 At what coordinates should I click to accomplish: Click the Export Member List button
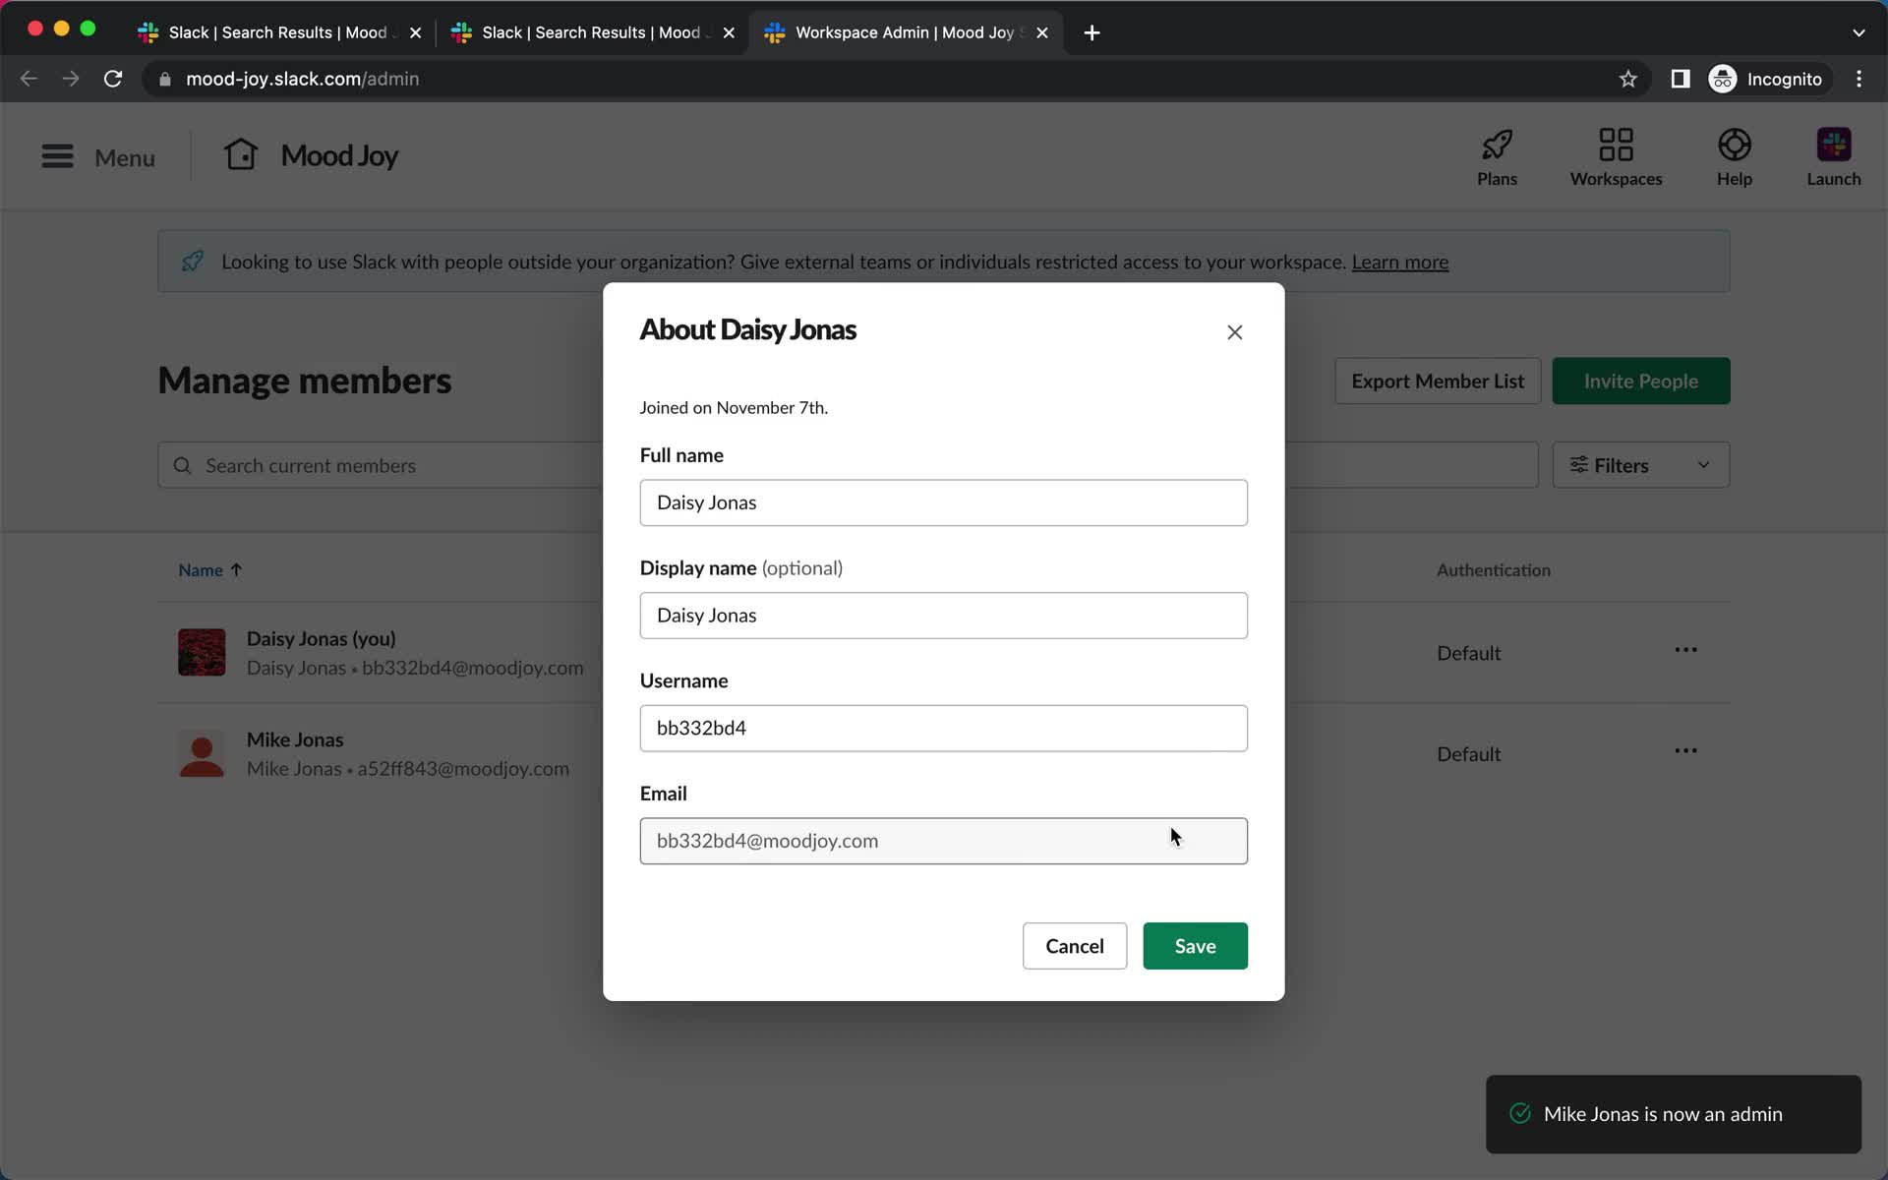[x=1438, y=381]
